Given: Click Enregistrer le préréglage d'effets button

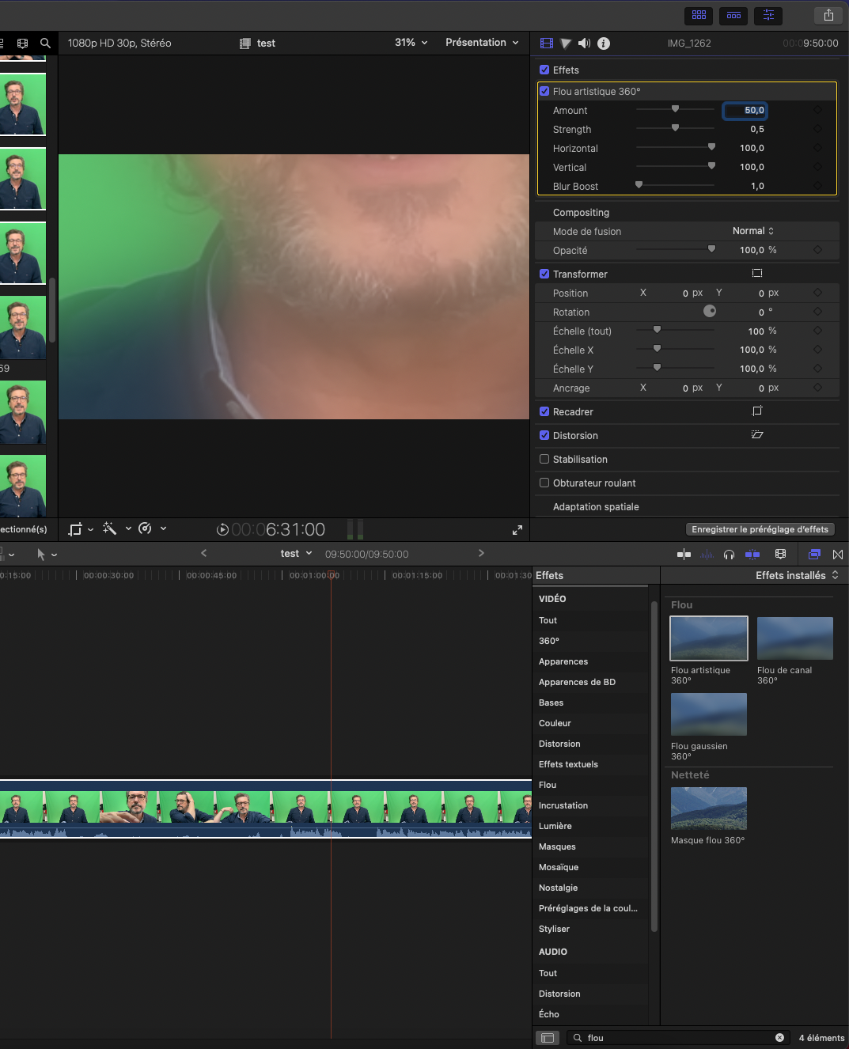Looking at the screenshot, I should 760,529.
